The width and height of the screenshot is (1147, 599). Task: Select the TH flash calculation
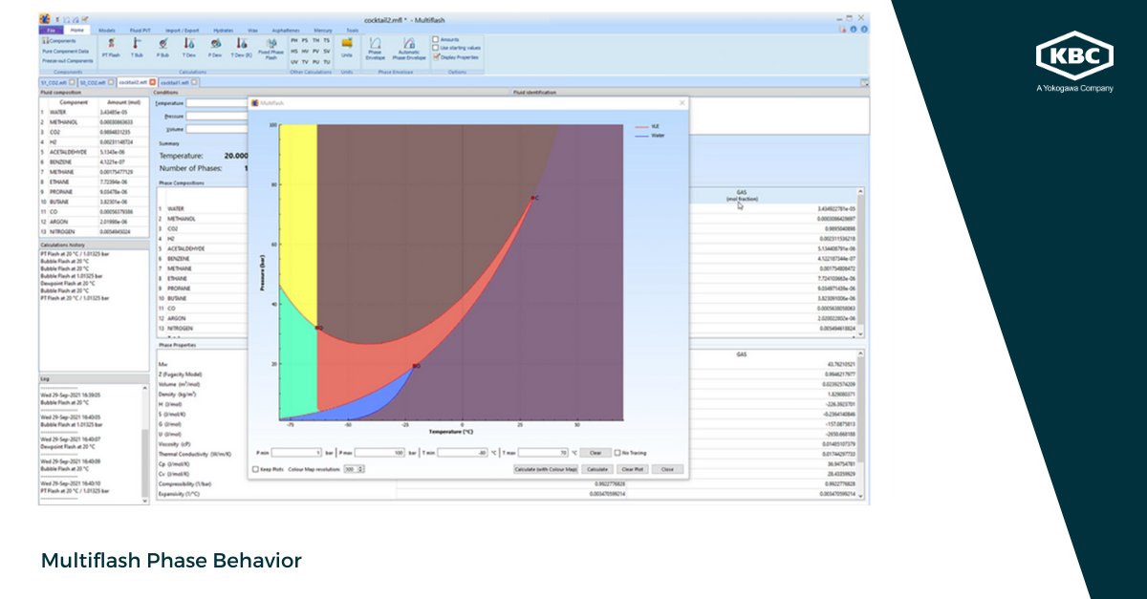tap(315, 40)
